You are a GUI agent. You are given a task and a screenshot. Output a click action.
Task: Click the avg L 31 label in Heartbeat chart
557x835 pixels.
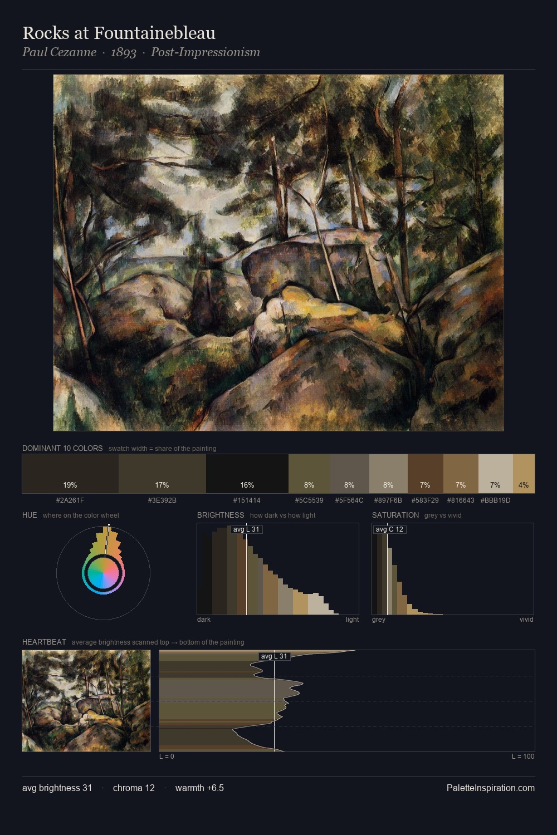(x=275, y=656)
